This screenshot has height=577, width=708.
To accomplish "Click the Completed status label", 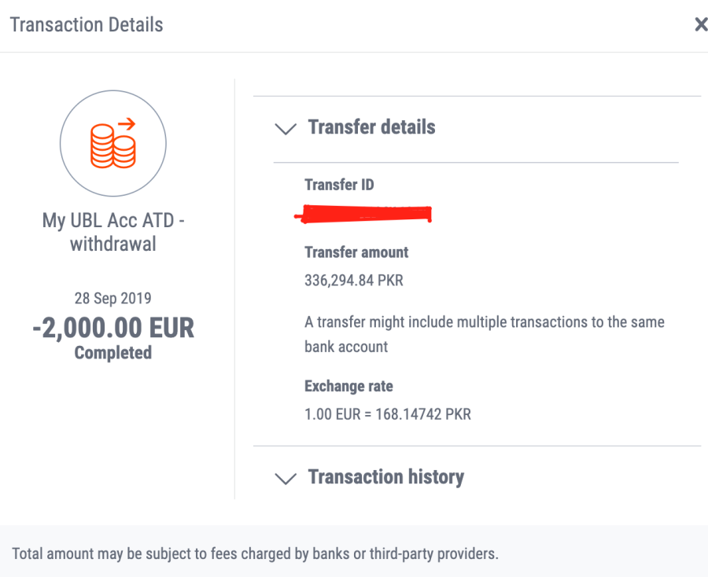I will pos(113,353).
